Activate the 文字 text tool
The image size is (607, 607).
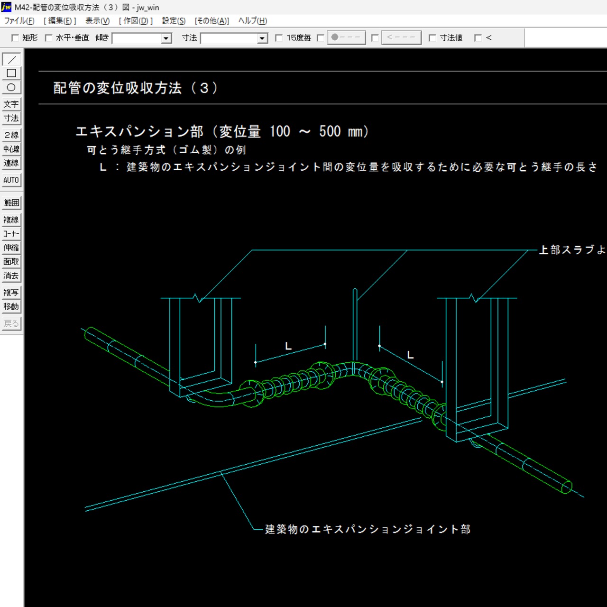(x=11, y=104)
